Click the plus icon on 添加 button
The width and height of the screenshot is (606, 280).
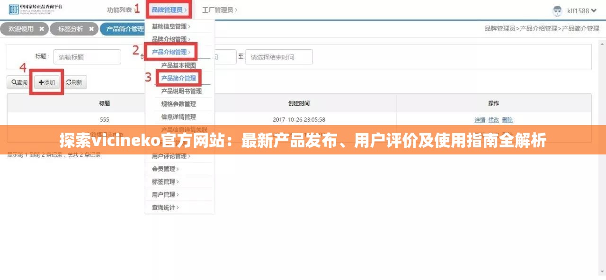(42, 82)
